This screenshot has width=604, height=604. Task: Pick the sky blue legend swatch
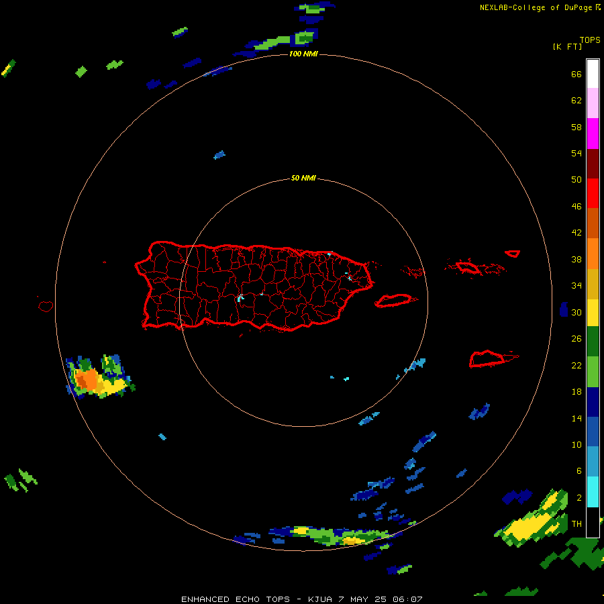pyautogui.click(x=593, y=462)
